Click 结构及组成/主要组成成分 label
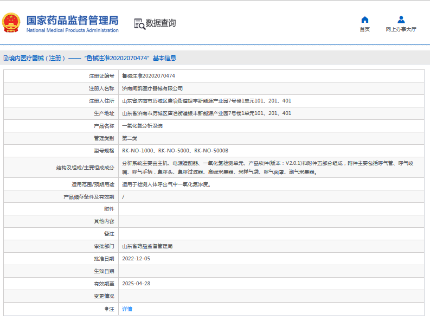430x320 pixels. (85, 168)
